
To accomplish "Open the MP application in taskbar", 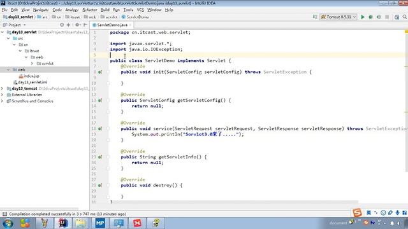I will 100,223.
